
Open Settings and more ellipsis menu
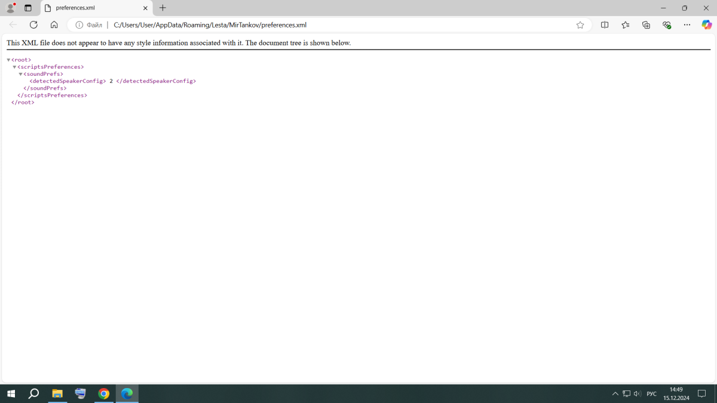coord(687,25)
